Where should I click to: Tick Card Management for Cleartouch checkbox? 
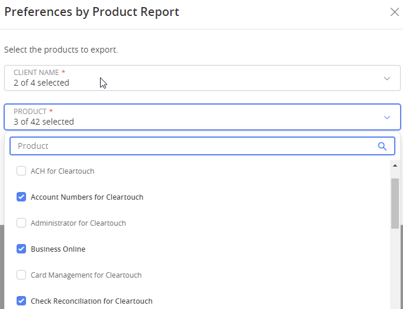pos(21,275)
